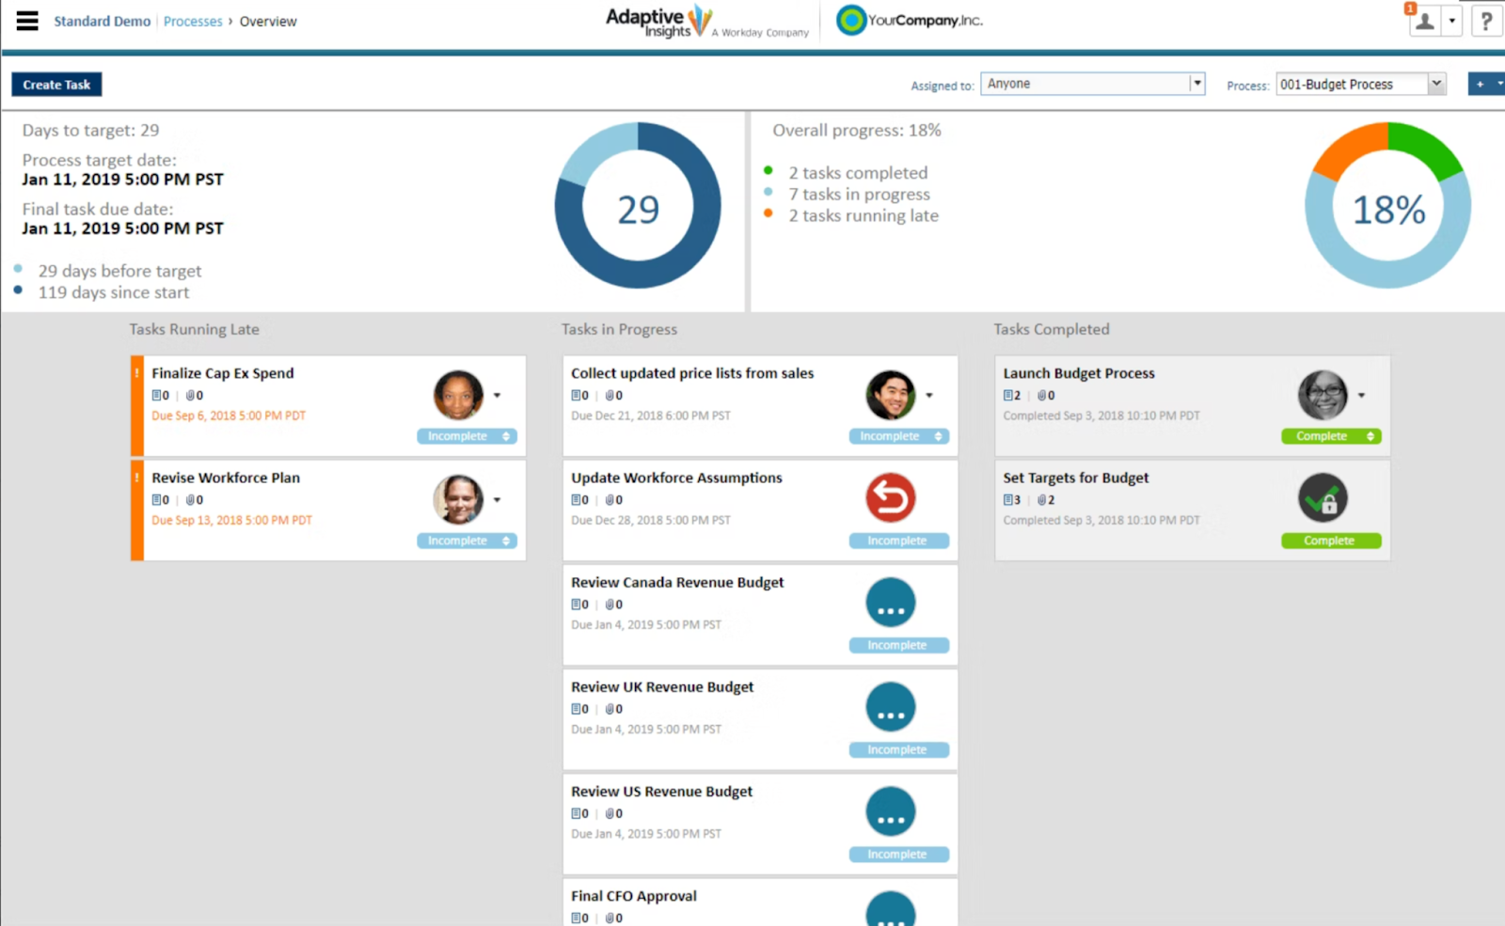Click ellipsis icon on Final CFO Approval
The width and height of the screenshot is (1505, 926).
tap(890, 909)
